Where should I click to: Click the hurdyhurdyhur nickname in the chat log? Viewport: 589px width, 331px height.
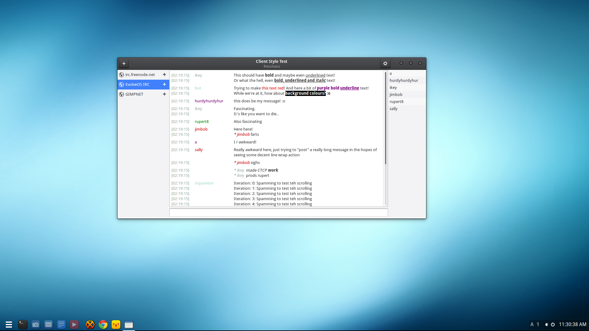[x=209, y=101]
